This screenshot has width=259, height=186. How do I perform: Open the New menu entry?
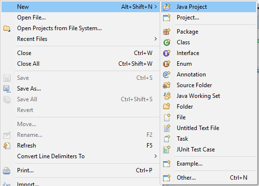tap(80, 7)
